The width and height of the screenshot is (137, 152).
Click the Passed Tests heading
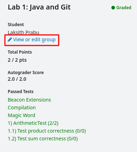pos(21,91)
